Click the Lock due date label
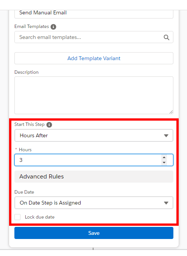This screenshot has height=256, width=187. [40, 217]
